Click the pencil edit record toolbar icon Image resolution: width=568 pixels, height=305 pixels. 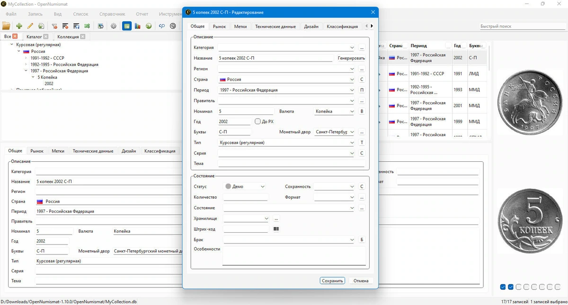coord(30,26)
